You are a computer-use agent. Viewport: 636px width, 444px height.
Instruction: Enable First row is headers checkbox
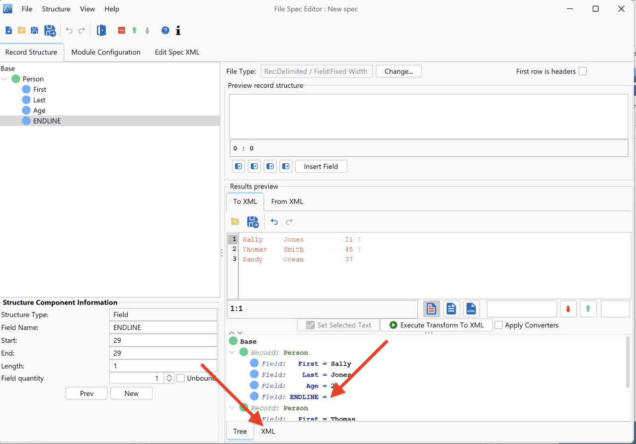point(583,71)
